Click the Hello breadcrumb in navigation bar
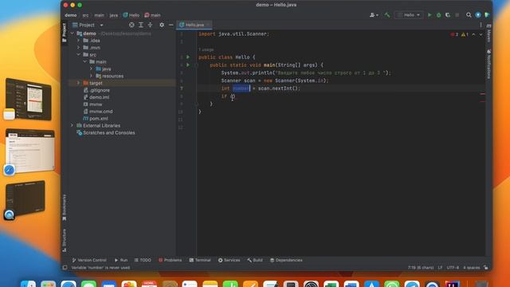Screen dimensions: 510x287 (x=131, y=15)
